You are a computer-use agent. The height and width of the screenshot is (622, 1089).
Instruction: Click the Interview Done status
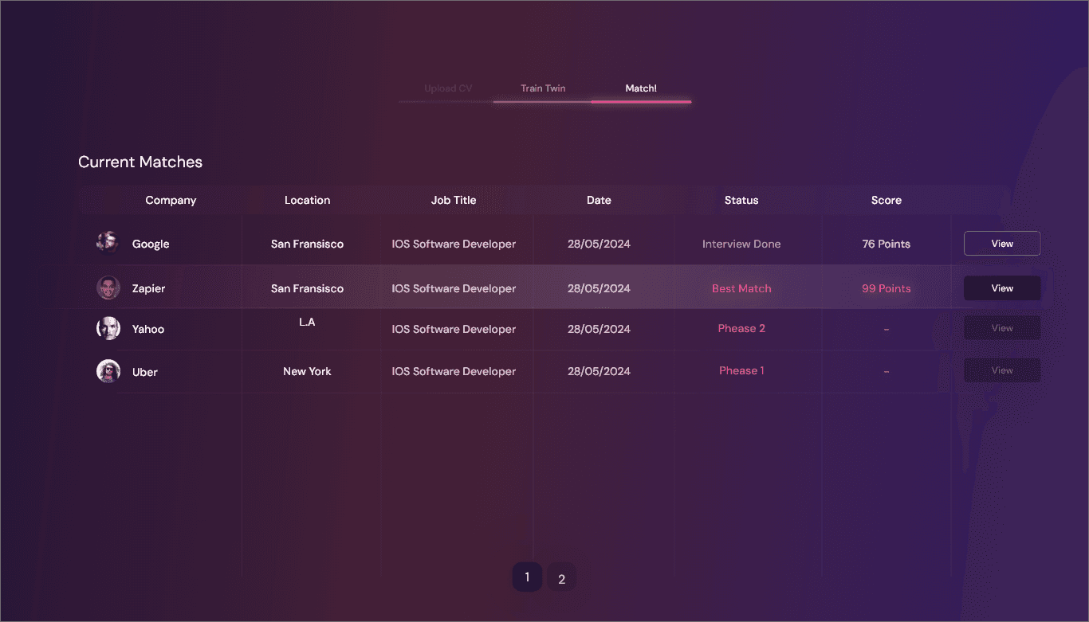[x=741, y=244]
